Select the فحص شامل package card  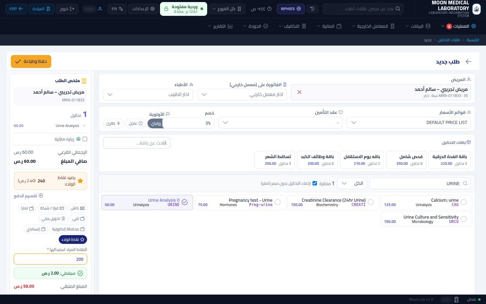click(x=406, y=160)
